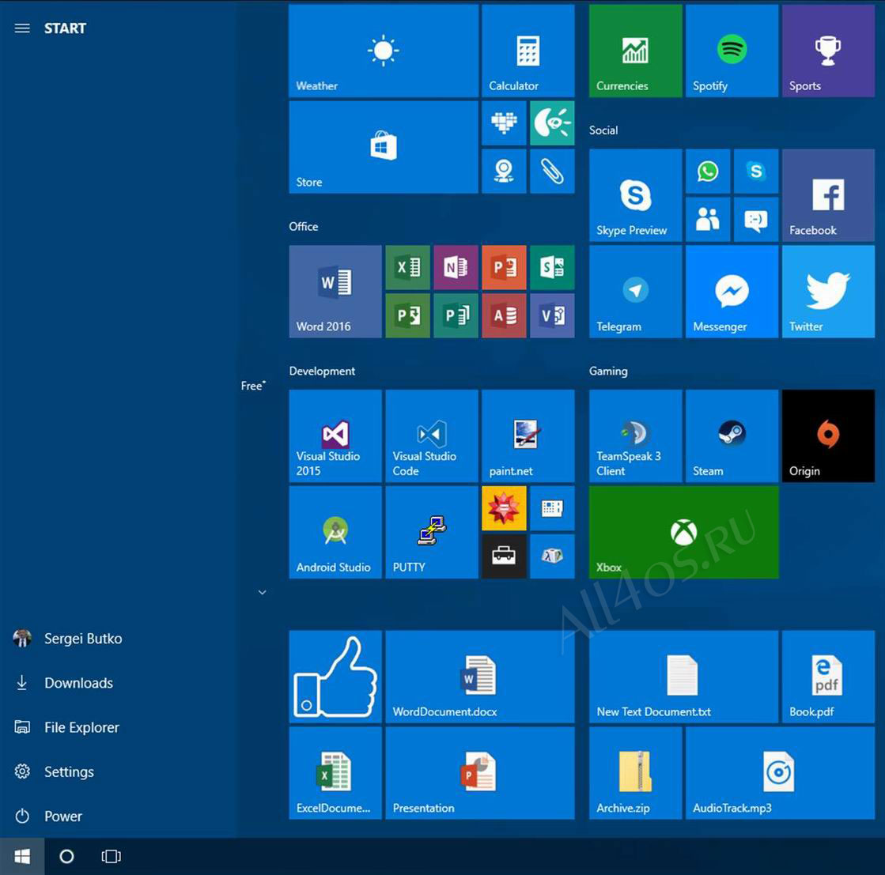Launch the Messaging chat-bubble tile

coord(756,220)
